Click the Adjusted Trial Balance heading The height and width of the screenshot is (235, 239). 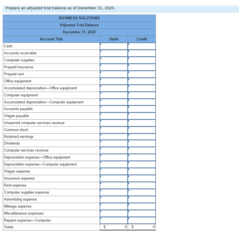tap(79, 25)
